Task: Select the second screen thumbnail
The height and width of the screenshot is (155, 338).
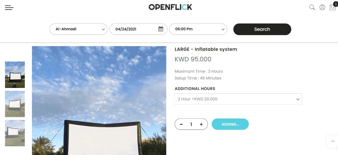Action: pyautogui.click(x=15, y=104)
